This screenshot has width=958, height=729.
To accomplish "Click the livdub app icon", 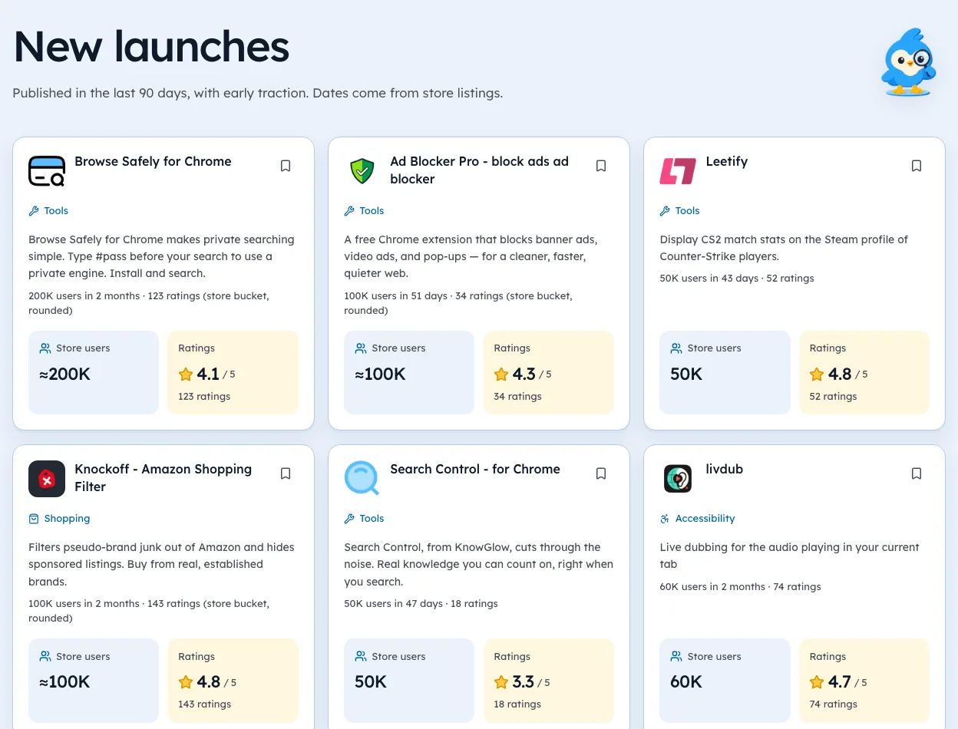I will [678, 479].
